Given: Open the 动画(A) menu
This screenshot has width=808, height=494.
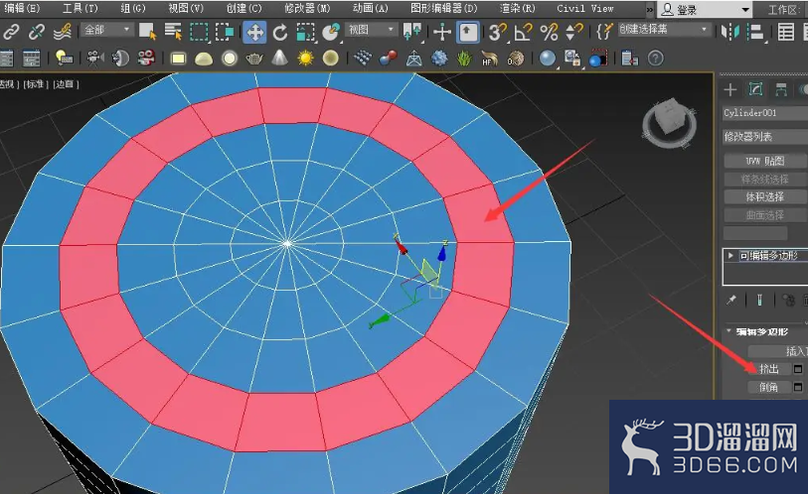Looking at the screenshot, I should (371, 8).
